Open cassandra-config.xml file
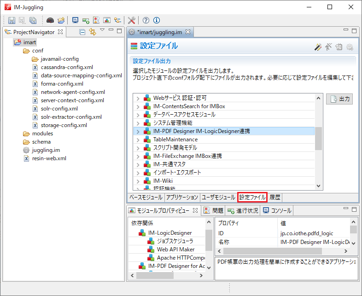362x296 pixels. (67, 67)
